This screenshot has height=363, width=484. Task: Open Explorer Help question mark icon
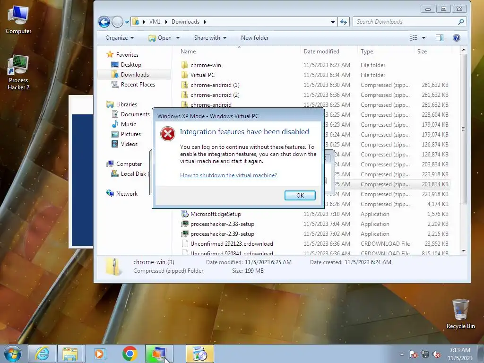[x=456, y=38]
